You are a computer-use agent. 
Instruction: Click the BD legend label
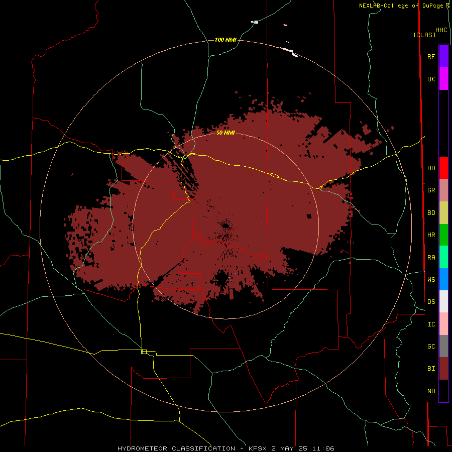click(431, 213)
